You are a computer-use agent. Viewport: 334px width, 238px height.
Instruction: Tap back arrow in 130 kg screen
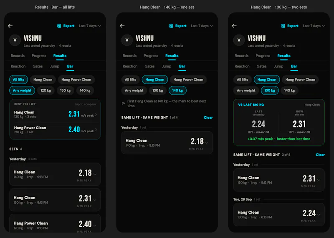click(x=234, y=26)
